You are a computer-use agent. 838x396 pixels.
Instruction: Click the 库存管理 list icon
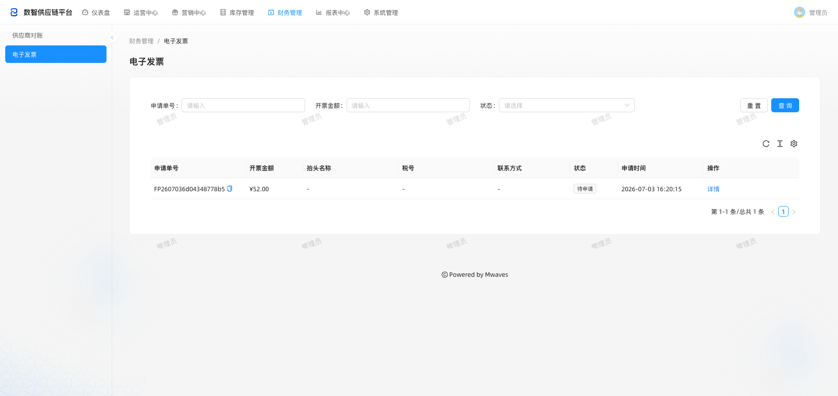223,13
